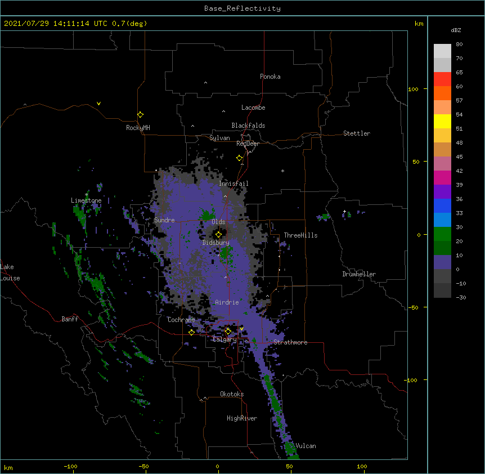
Task: Click the Drumheller town label
Action: coord(359,274)
